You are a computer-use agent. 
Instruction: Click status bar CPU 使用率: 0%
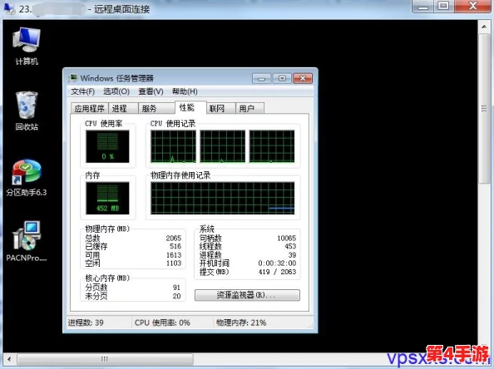(162, 322)
